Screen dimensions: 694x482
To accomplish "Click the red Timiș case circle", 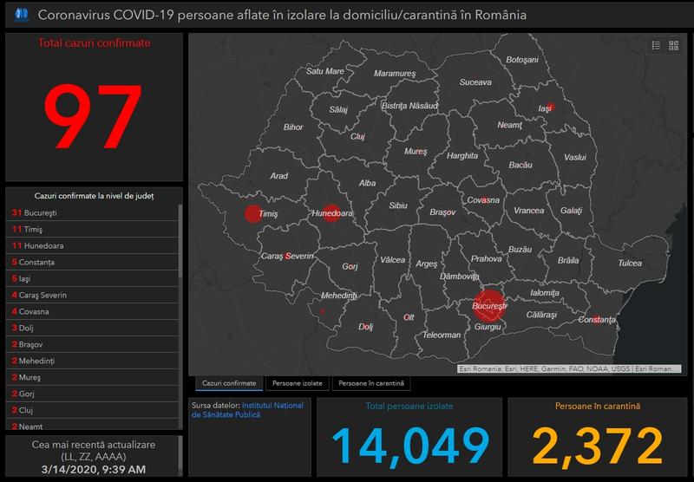I will [252, 213].
